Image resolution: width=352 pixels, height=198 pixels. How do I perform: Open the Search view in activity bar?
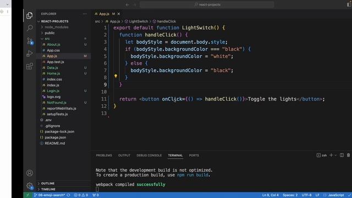coord(29,28)
